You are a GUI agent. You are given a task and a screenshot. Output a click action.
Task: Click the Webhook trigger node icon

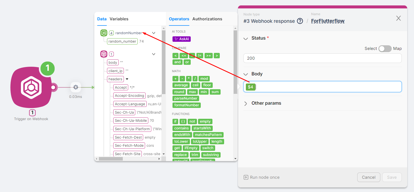[31, 87]
